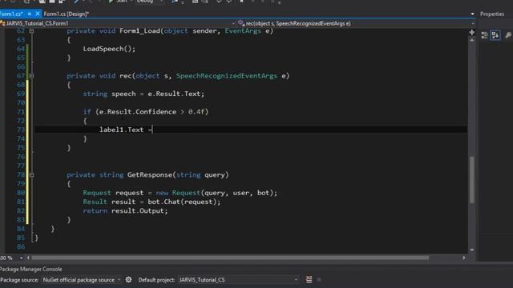Image resolution: width=513 pixels, height=288 pixels.
Task: Click the vertical scrollbar down arrow
Action: (x=472, y=250)
